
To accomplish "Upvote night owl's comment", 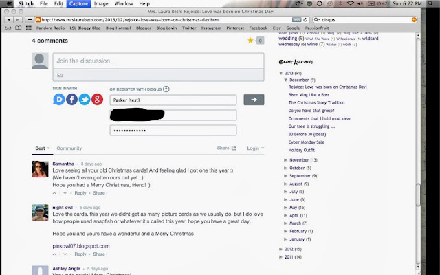I will [x=54, y=254].
